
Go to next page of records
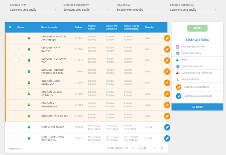[x=162, y=148]
